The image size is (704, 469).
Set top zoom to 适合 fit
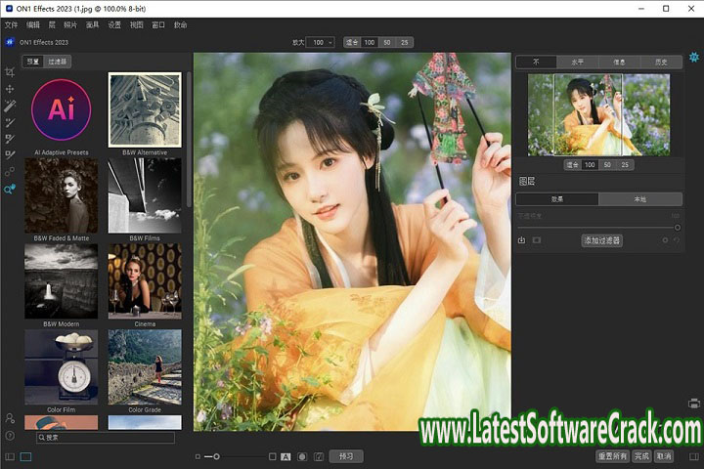(352, 42)
